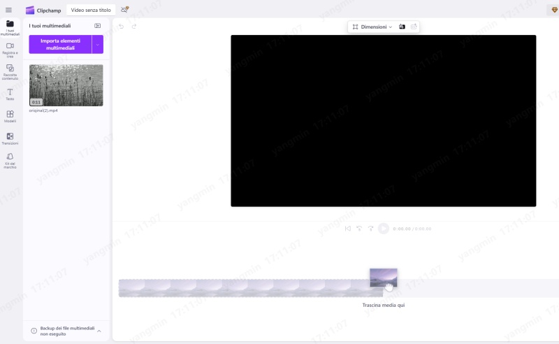Click the 0:11 duration badge

pyautogui.click(x=36, y=102)
